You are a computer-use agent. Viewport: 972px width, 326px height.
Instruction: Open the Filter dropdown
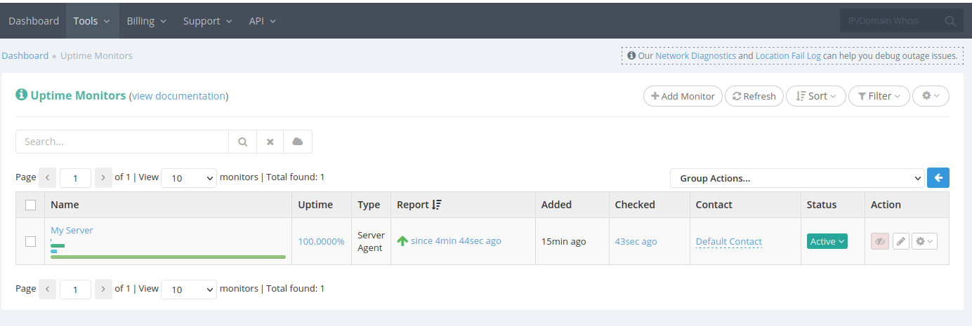[x=879, y=96]
